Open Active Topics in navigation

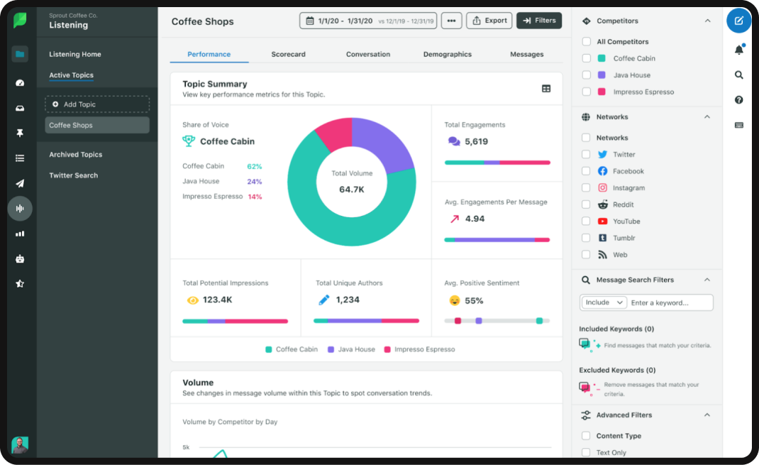pos(71,75)
